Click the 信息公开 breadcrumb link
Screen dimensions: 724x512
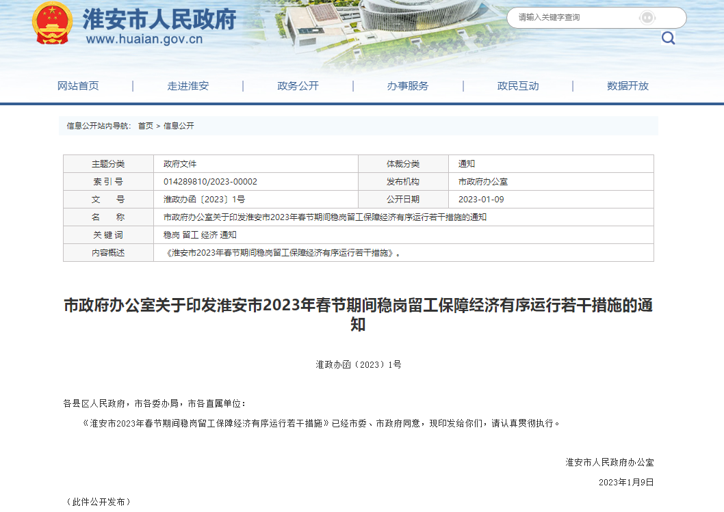(x=179, y=126)
